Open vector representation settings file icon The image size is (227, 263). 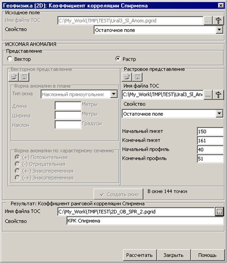point(14,77)
